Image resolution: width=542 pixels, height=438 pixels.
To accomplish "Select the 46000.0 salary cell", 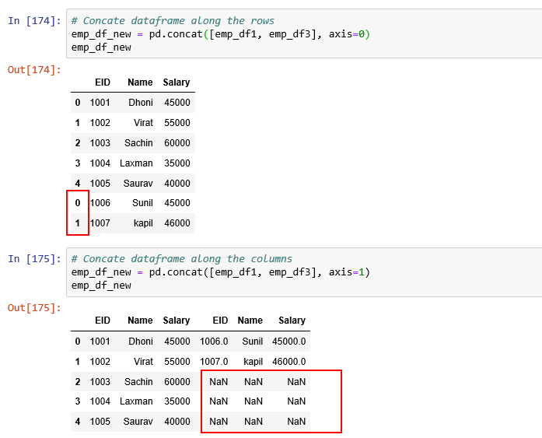I will (288, 361).
